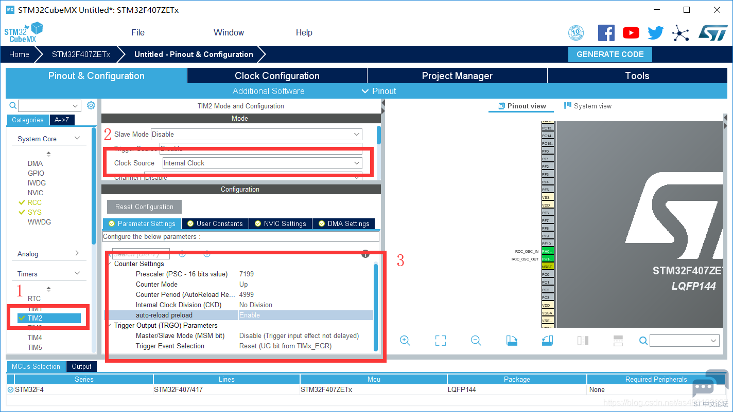Open Additional Software
Viewport: 733px width, 412px height.
268,91
